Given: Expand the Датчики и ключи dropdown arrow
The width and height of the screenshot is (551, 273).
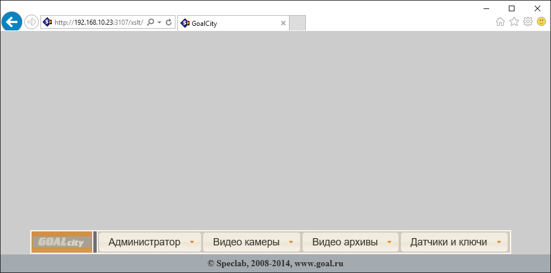Looking at the screenshot, I should 499,242.
